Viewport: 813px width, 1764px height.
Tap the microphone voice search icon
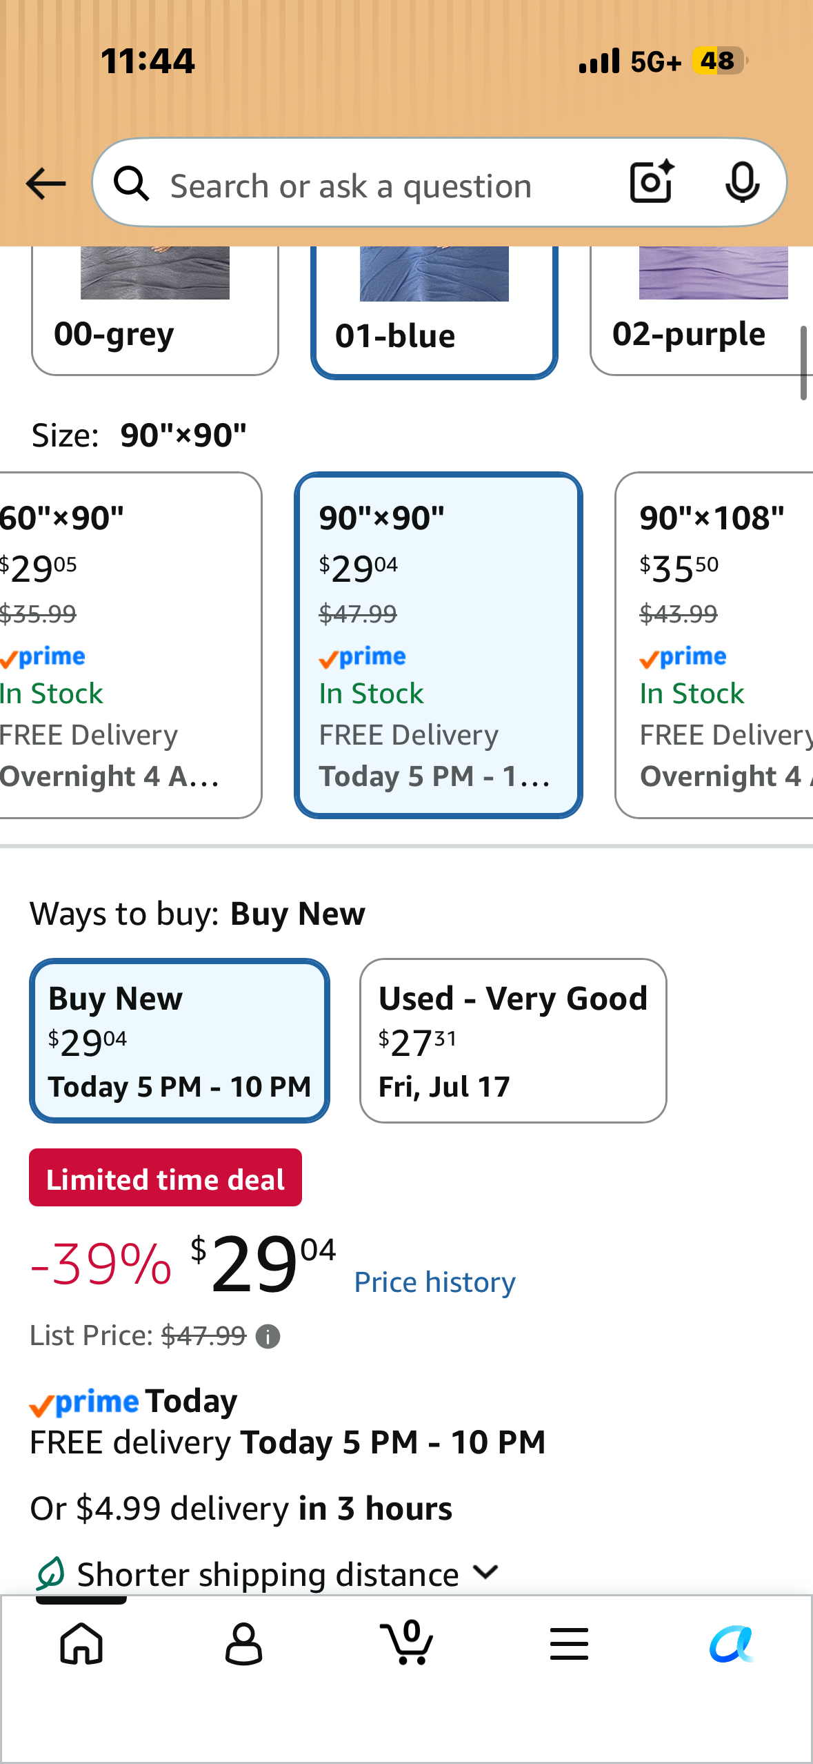[x=743, y=183]
